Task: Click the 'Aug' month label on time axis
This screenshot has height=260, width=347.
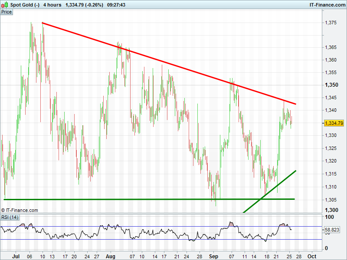Action: [x=111, y=257]
